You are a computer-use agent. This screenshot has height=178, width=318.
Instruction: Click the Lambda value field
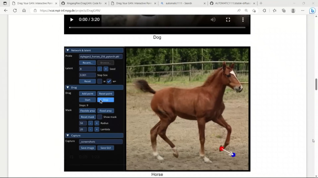83,129
